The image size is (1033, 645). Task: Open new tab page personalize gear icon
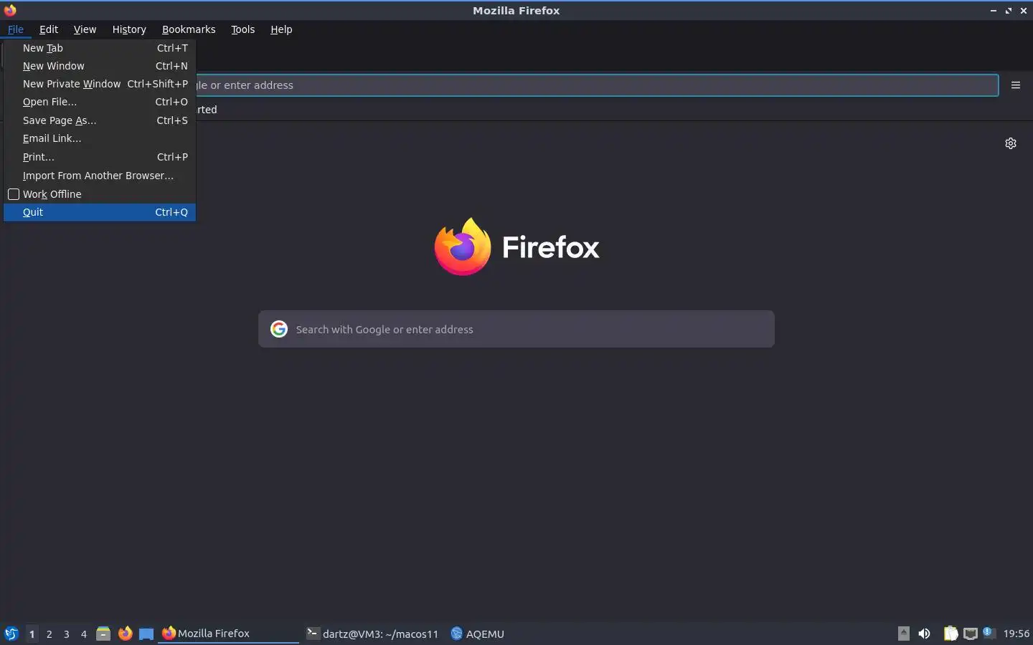click(x=1011, y=143)
